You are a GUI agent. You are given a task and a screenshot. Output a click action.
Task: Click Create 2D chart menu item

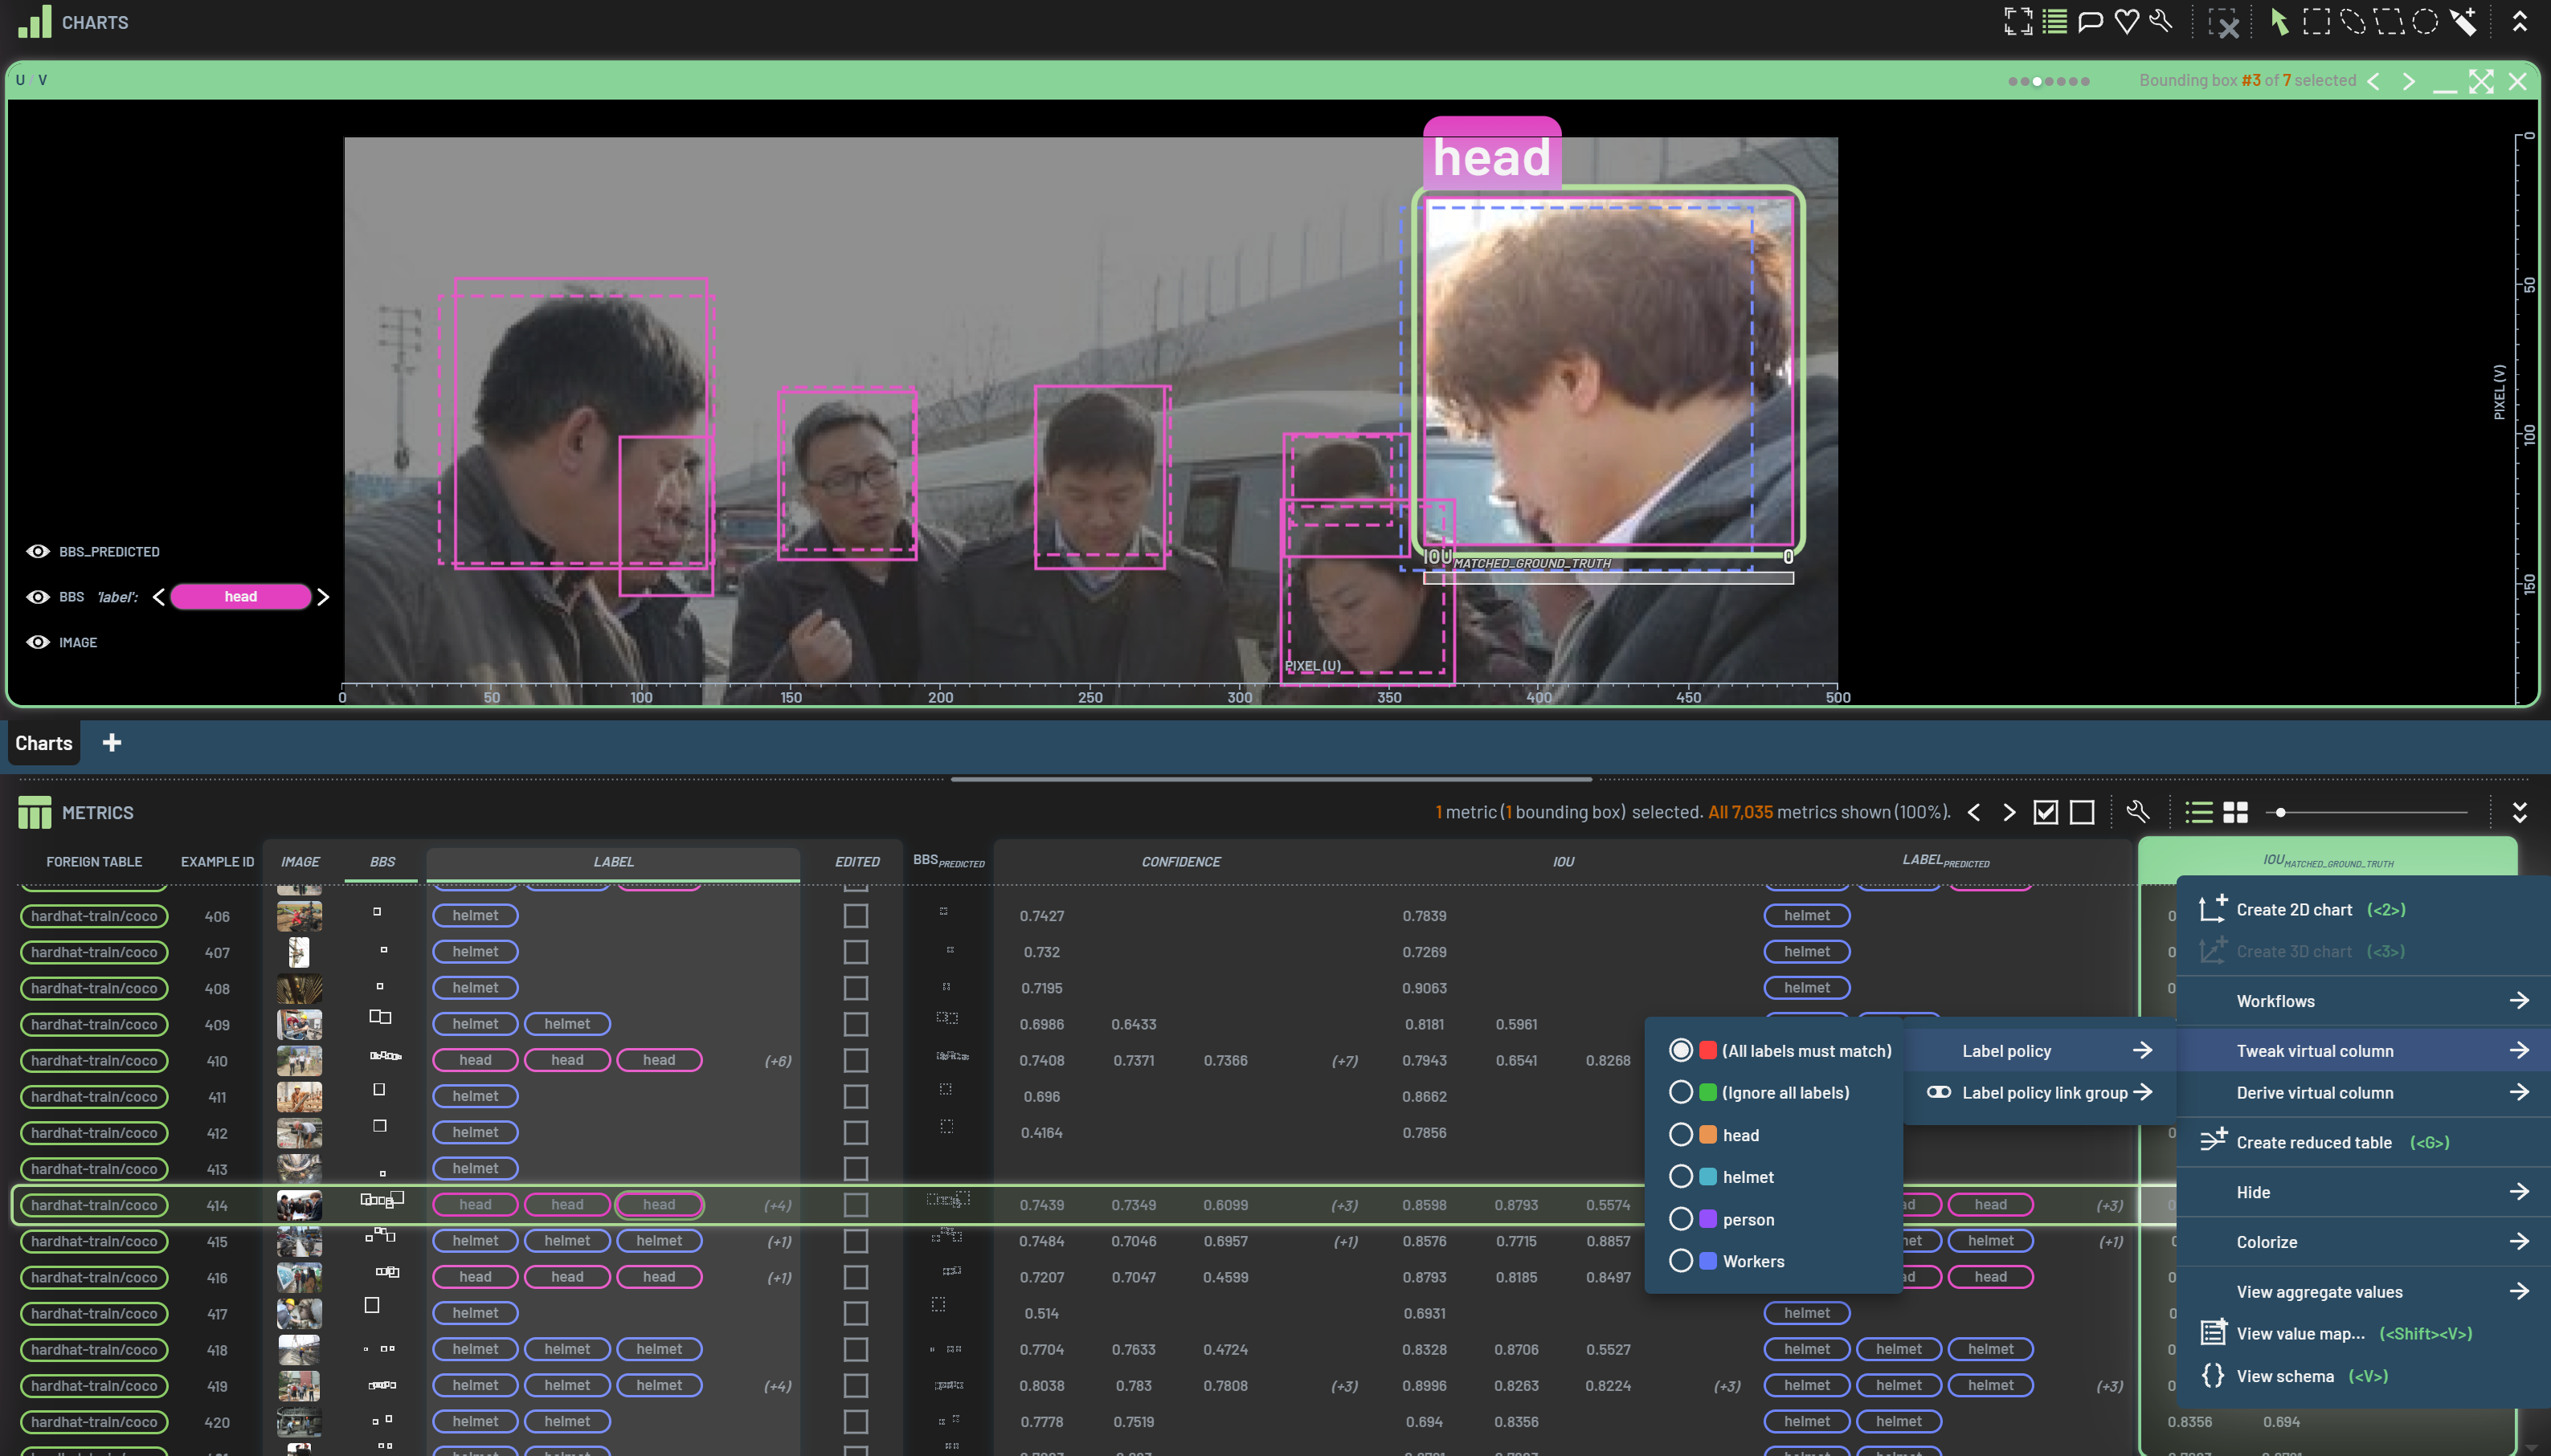click(x=2293, y=909)
